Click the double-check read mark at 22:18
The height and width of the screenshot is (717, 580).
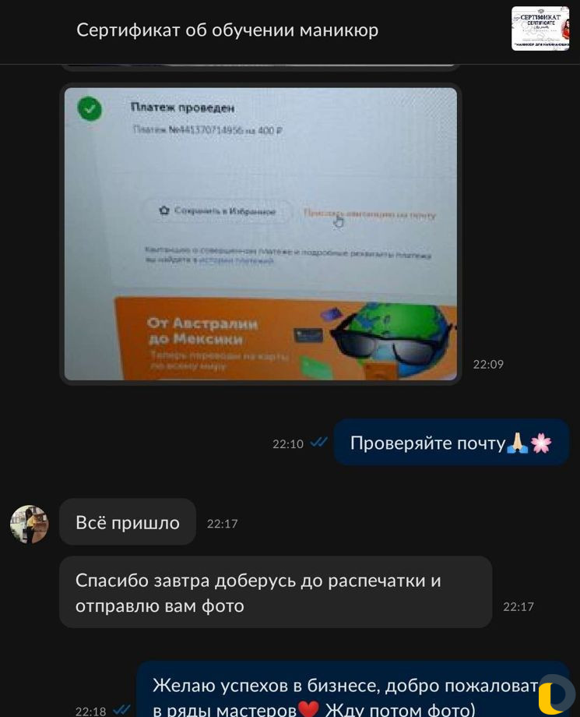(121, 710)
